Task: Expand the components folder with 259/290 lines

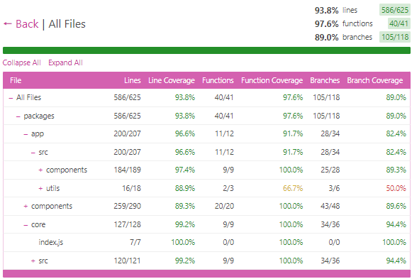Action: tap(26, 206)
